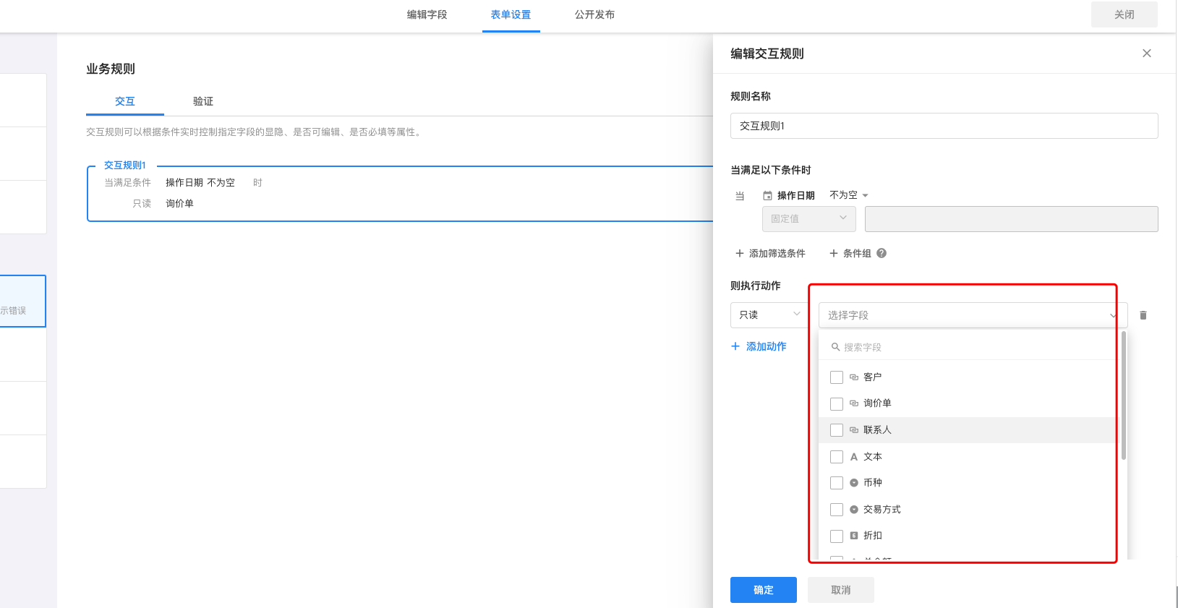1178x608 pixels.
Task: Click the 确定 button
Action: coord(763,590)
